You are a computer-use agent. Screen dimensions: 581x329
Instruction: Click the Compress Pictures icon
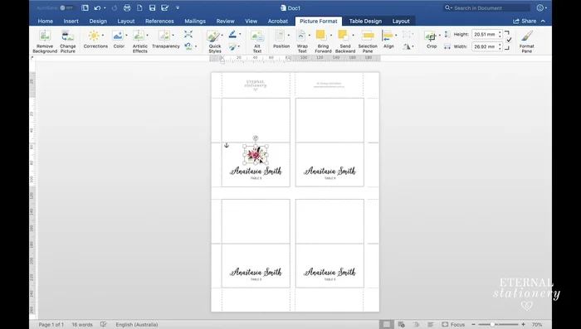point(188,35)
